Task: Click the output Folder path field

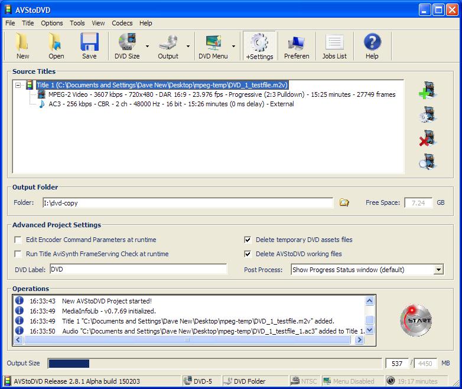Action: [x=188, y=202]
